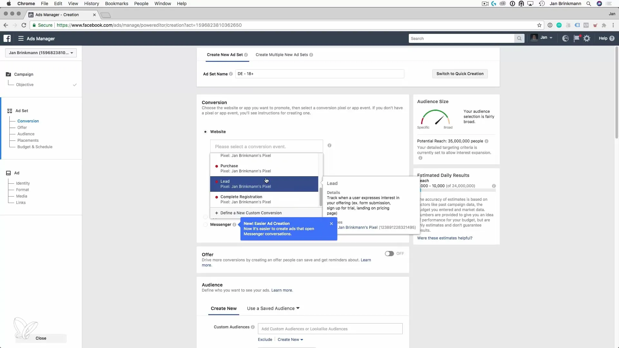Select Define a New Custom Conversion
Image resolution: width=619 pixels, height=348 pixels.
pyautogui.click(x=266, y=213)
